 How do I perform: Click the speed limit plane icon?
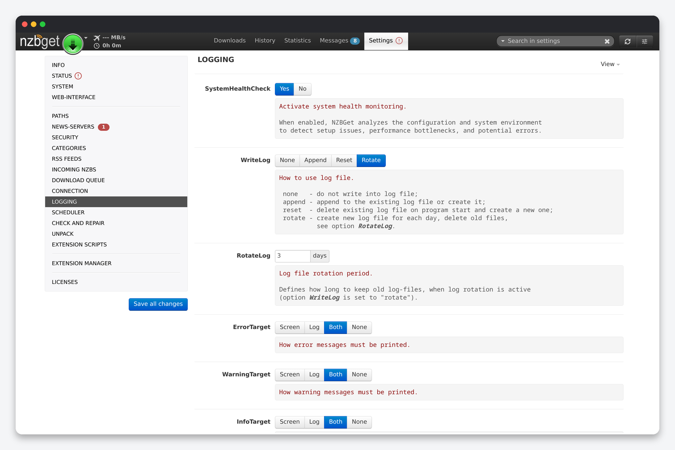[97, 37]
